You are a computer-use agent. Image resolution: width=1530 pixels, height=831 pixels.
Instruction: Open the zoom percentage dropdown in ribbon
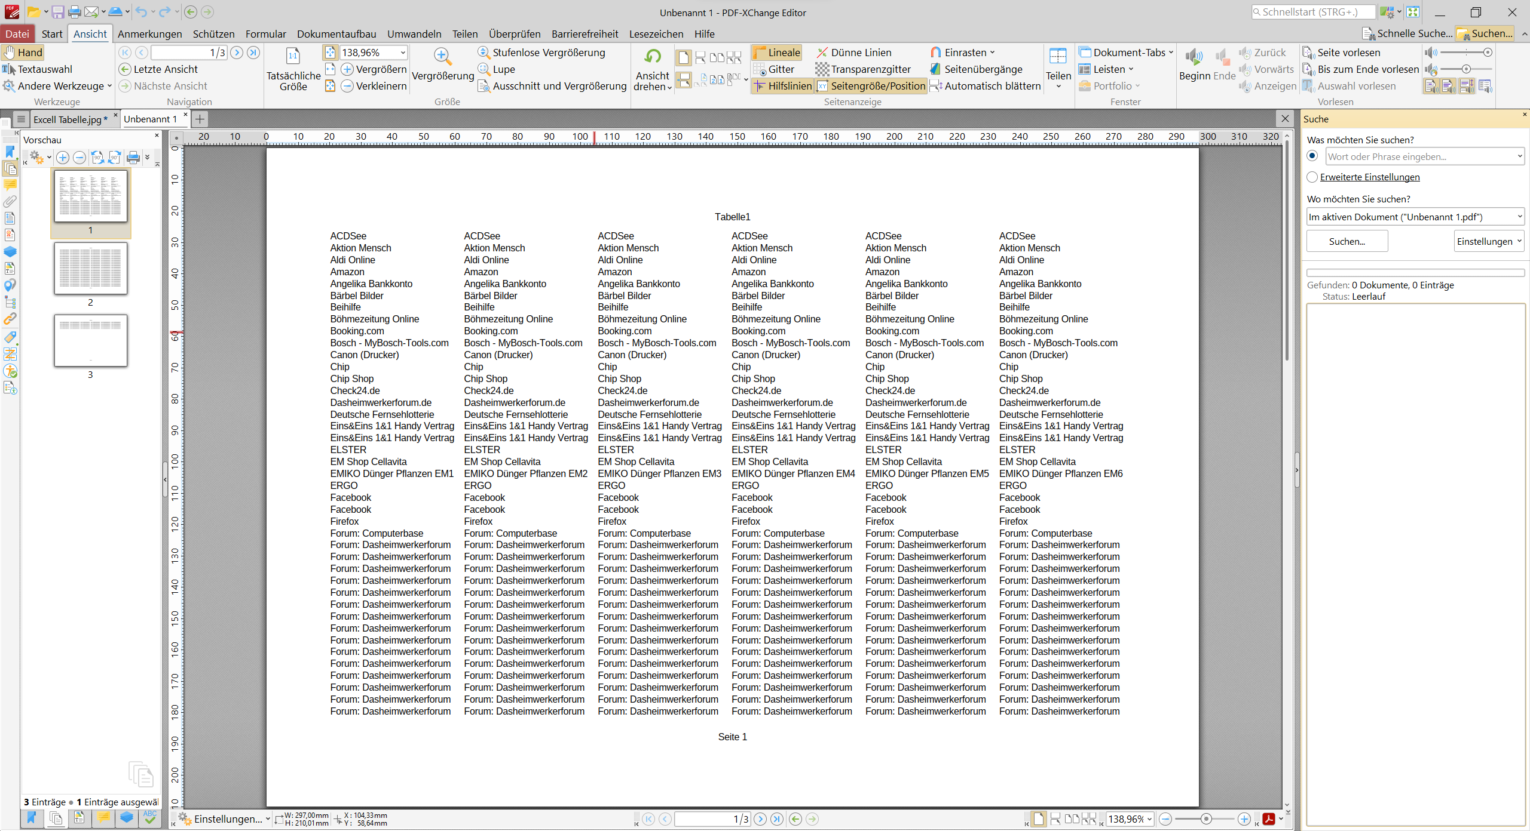(x=403, y=53)
